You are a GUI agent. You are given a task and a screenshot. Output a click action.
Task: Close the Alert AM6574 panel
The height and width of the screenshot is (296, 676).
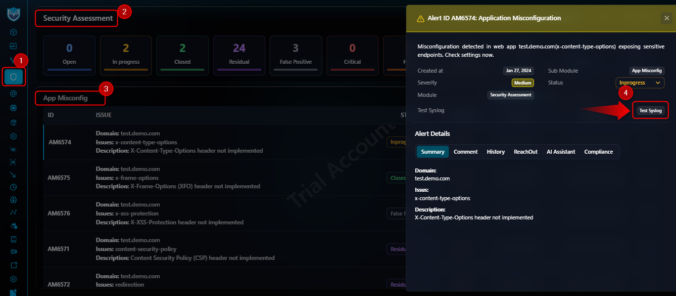point(666,18)
